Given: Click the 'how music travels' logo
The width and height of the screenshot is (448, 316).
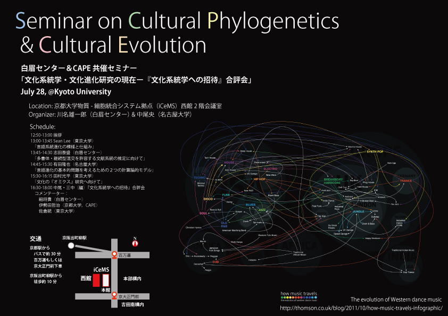Looking at the screenshot, I should click(x=299, y=296).
